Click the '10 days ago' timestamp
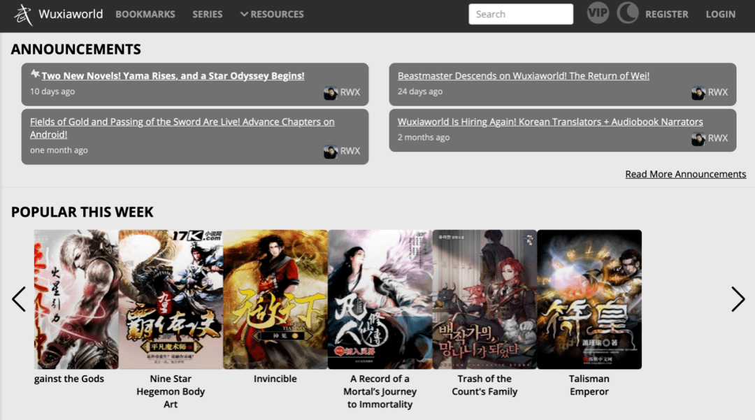 point(52,92)
